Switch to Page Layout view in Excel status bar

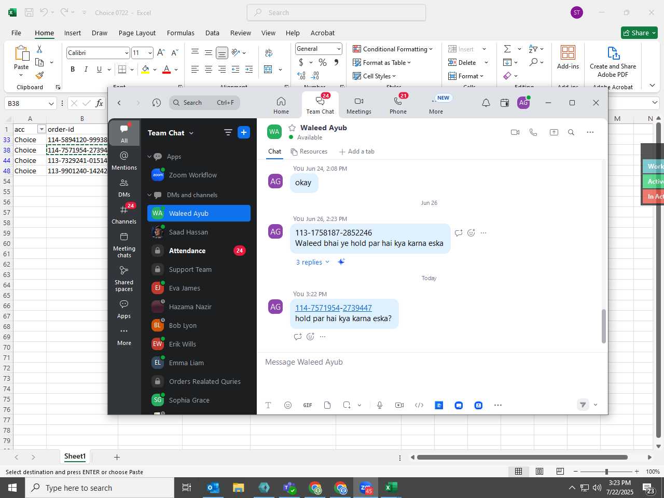[539, 471]
